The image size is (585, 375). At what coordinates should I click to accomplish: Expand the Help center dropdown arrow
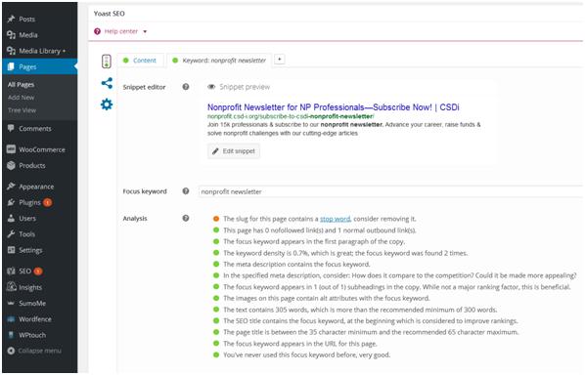coord(145,31)
